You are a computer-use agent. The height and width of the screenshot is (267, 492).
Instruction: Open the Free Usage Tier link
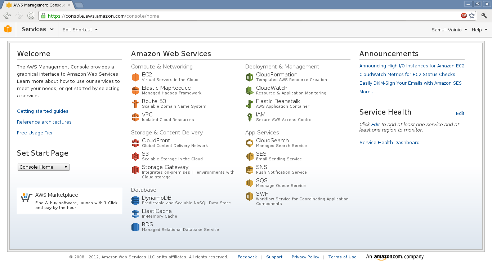coord(35,133)
